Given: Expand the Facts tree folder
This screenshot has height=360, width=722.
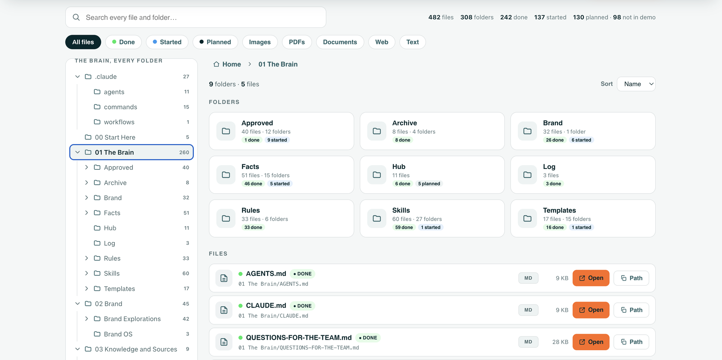Looking at the screenshot, I should click(x=87, y=213).
